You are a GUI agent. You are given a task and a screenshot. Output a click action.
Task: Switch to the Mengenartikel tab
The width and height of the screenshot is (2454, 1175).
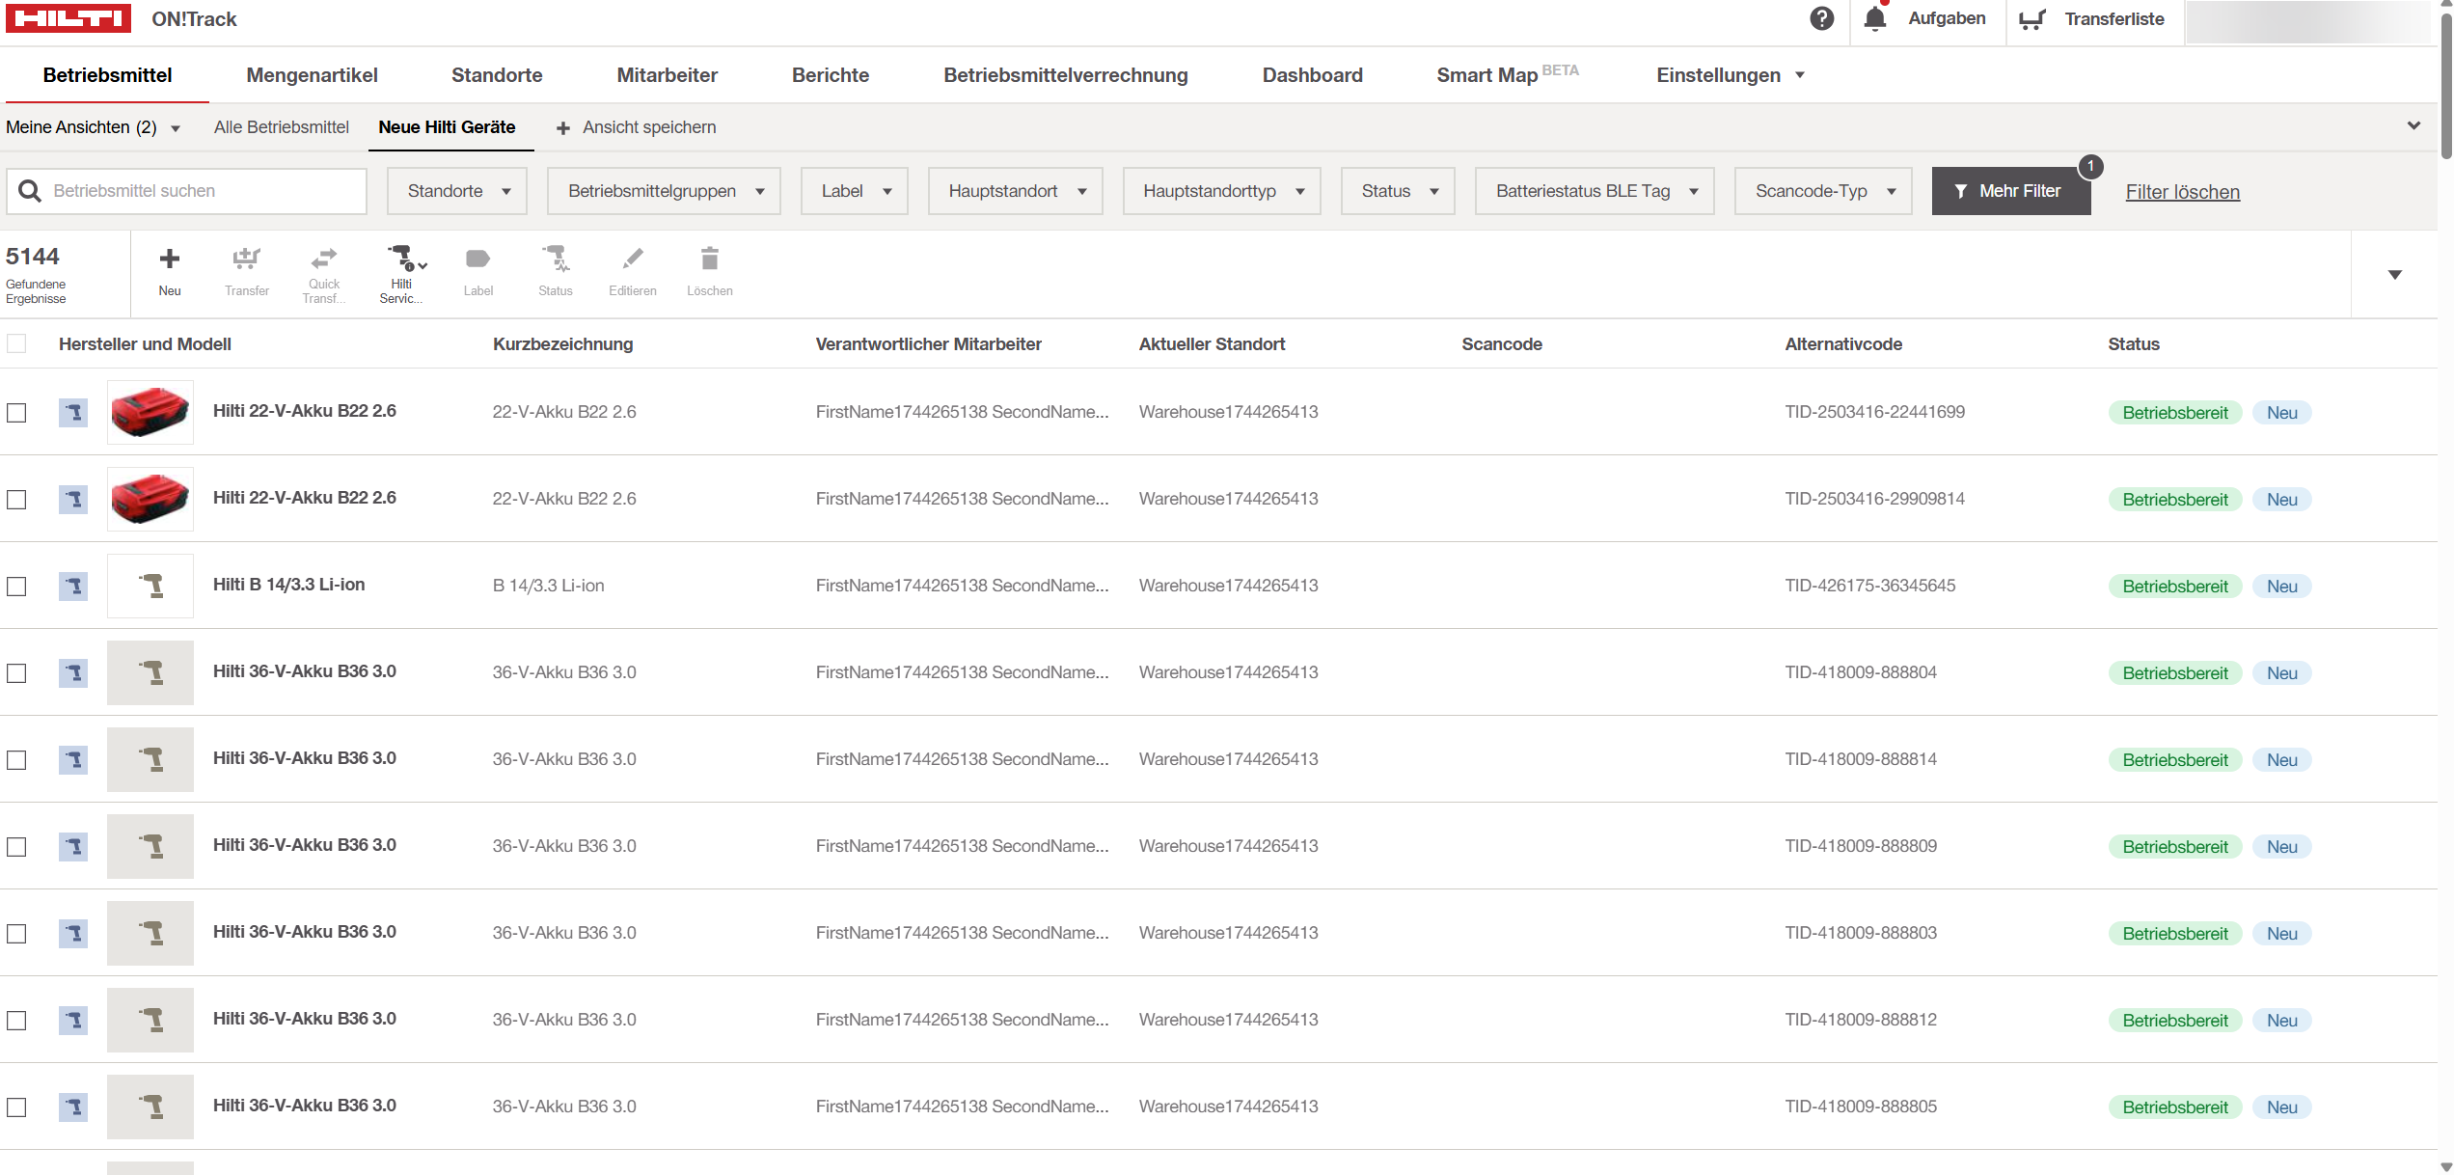pos(312,75)
